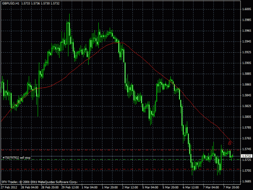Click the 1.5725 price axis label

click(247, 160)
